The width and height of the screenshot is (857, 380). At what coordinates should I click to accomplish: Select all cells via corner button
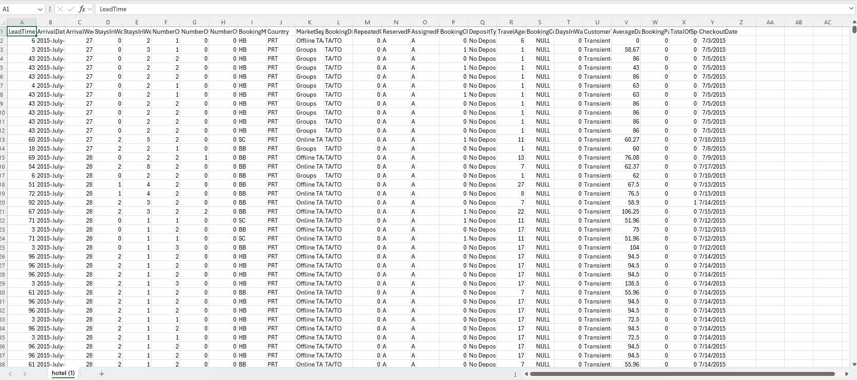4,22
